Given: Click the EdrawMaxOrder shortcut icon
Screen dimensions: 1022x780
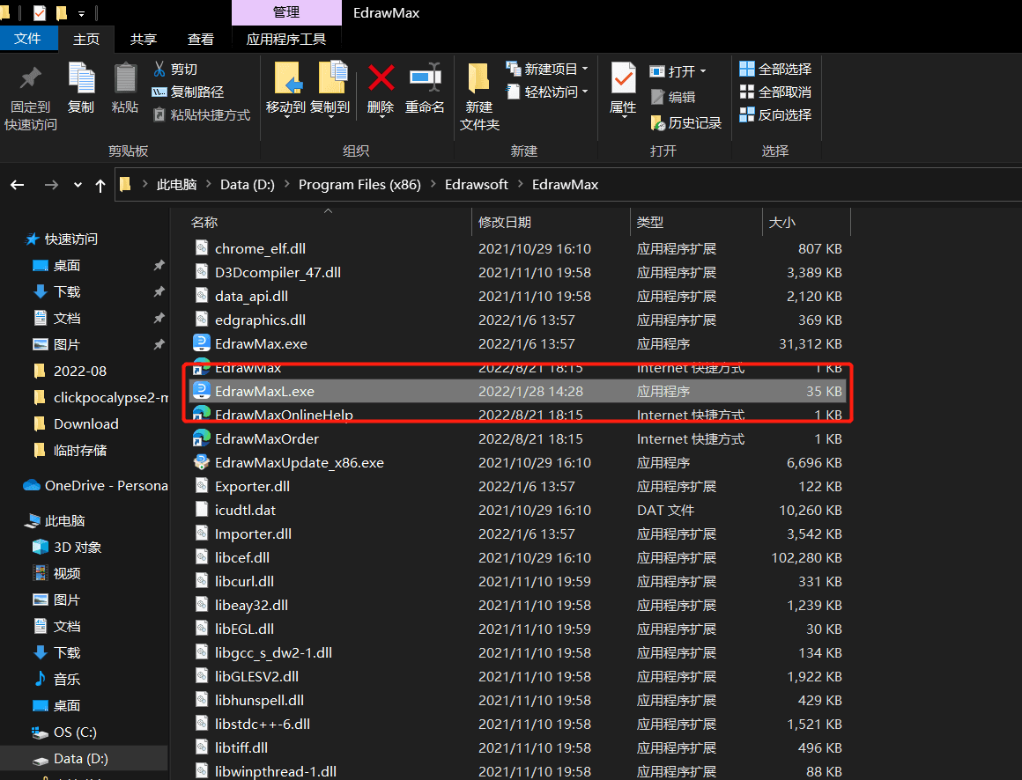Looking at the screenshot, I should pyautogui.click(x=202, y=438).
